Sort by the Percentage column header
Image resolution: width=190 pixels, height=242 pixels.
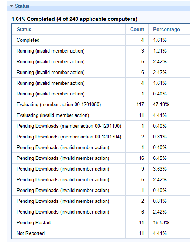point(166,29)
